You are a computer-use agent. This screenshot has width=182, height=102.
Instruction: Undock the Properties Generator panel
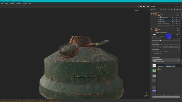(x=177, y=37)
